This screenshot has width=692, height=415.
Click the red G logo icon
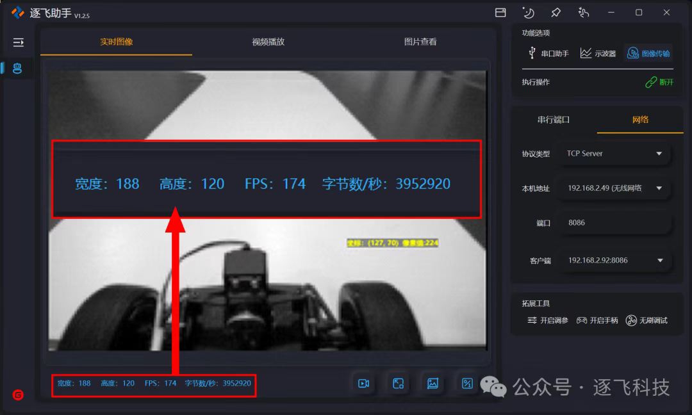point(18,395)
